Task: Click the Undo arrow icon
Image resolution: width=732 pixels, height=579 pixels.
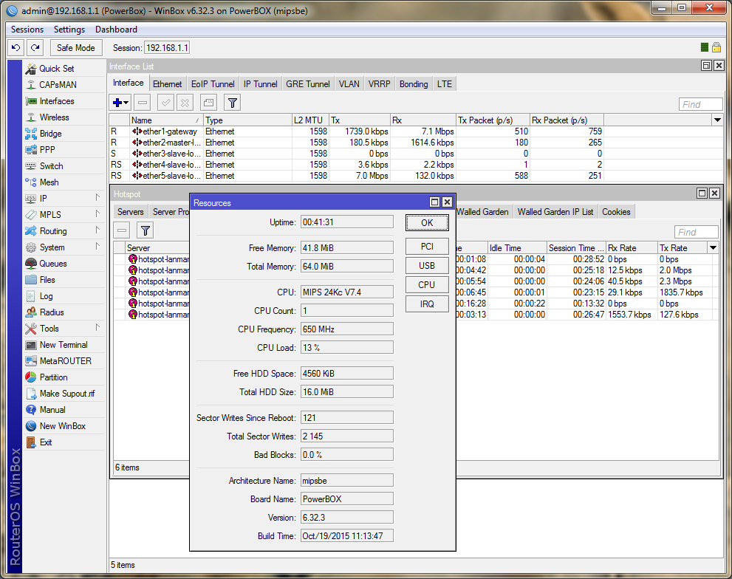Action: click(16, 47)
